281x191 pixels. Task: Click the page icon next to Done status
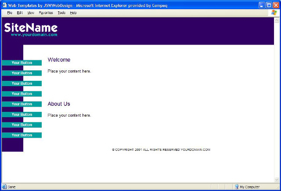pyautogui.click(x=4, y=187)
